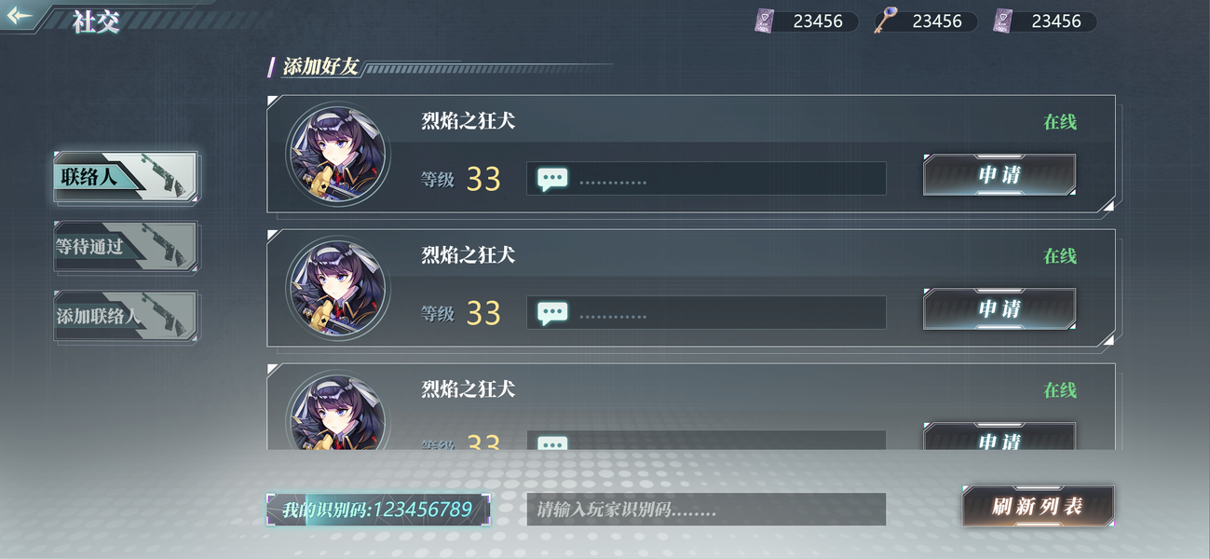Open chat bubble icon of second player
The width and height of the screenshot is (1210, 559).
pos(552,313)
